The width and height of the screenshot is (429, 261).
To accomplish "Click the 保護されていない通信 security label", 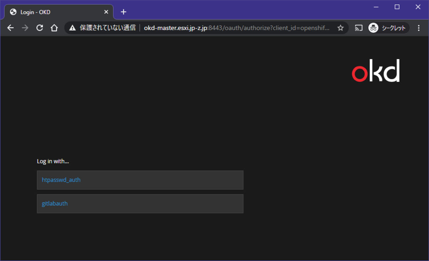I will tap(108, 28).
